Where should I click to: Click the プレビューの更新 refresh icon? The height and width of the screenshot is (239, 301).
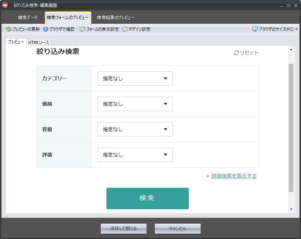point(9,29)
